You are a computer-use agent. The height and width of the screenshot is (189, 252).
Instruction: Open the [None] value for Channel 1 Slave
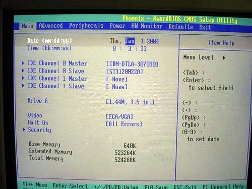[117, 87]
